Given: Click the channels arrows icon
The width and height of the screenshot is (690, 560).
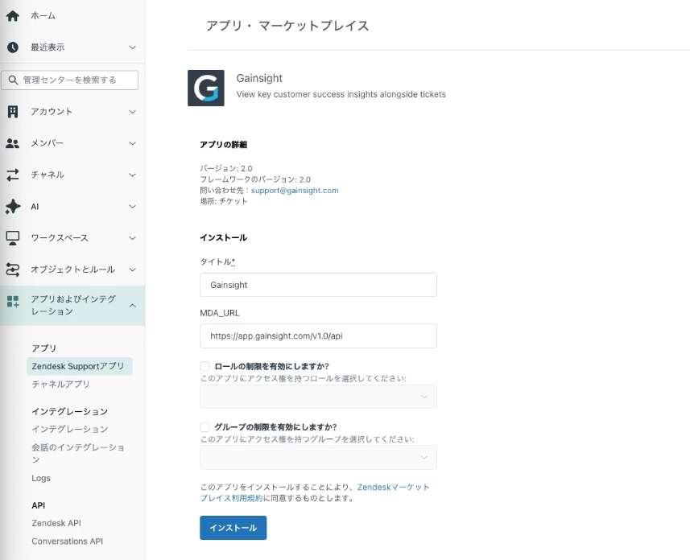Looking at the screenshot, I should click(13, 175).
